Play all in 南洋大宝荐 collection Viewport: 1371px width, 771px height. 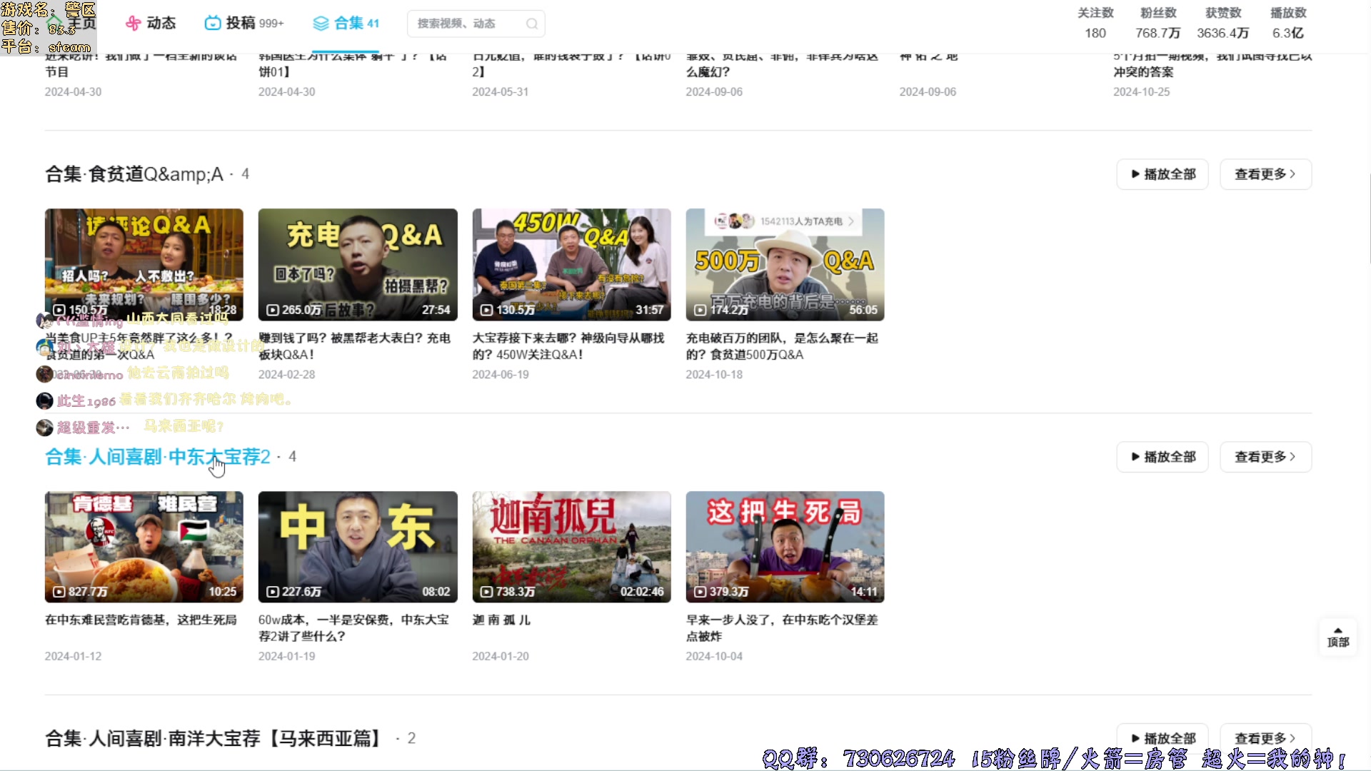point(1162,738)
